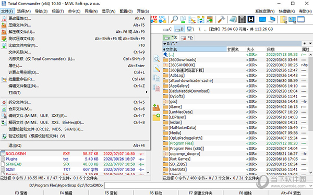313x195 pixels.
Task: Click the F7 新建文件夹 function button
Action: (x=201, y=193)
